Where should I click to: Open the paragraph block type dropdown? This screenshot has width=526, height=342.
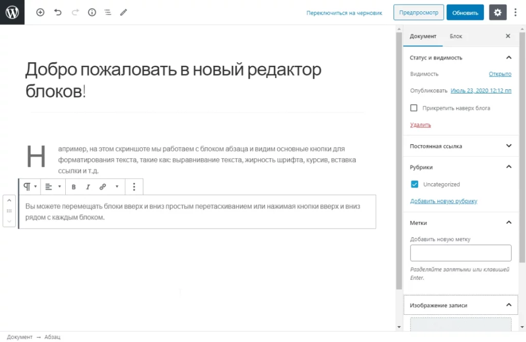(29, 186)
